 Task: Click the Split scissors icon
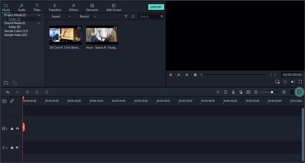tap(37, 92)
